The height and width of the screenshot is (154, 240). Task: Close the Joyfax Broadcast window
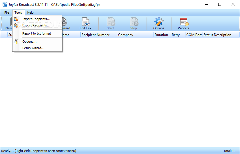[x=233, y=4]
